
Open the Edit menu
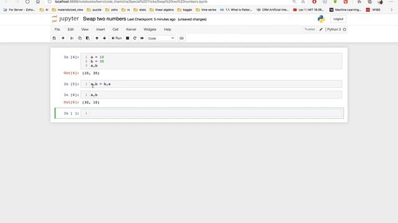click(70, 29)
